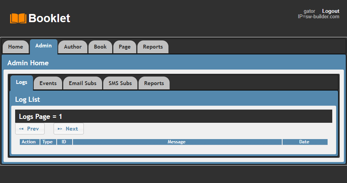
Task: Log out via the Logout link
Action: pyautogui.click(x=331, y=11)
